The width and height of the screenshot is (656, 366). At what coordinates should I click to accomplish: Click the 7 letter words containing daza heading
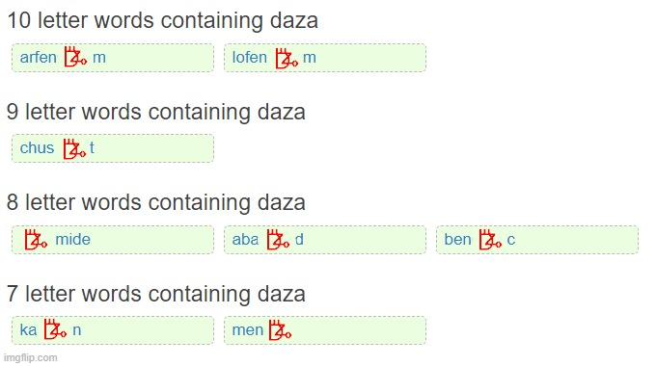(x=156, y=294)
